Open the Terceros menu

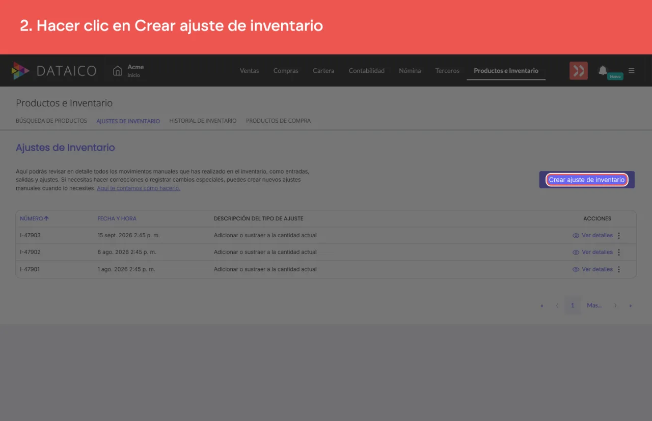point(447,71)
